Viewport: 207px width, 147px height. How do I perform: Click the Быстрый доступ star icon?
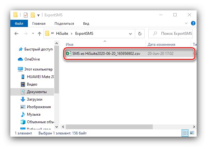click(x=21, y=49)
